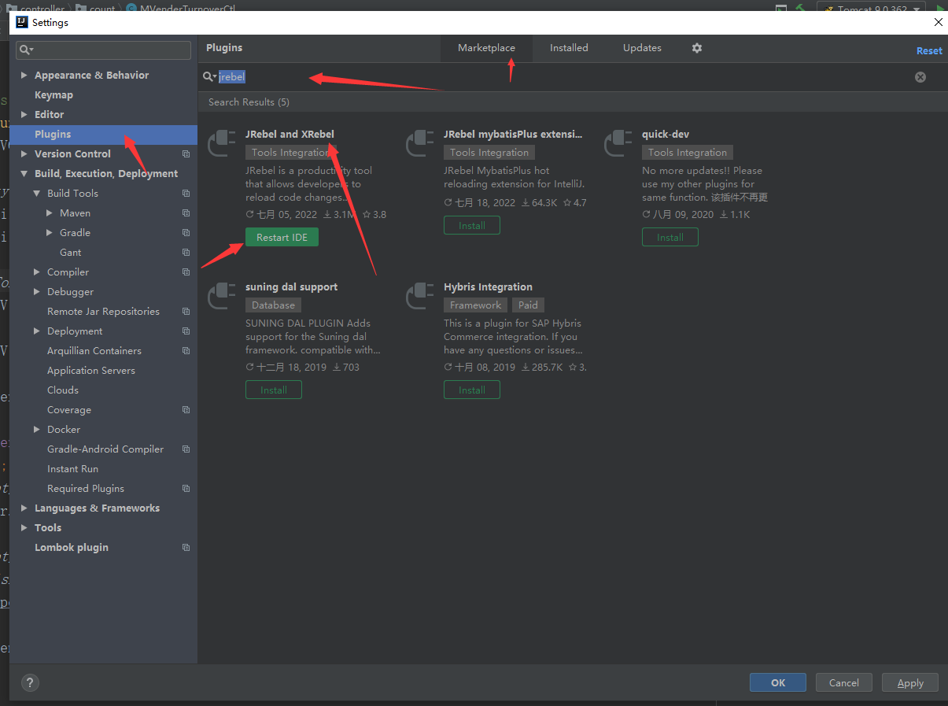Expand the Tools section
The height and width of the screenshot is (706, 948).
coord(24,528)
